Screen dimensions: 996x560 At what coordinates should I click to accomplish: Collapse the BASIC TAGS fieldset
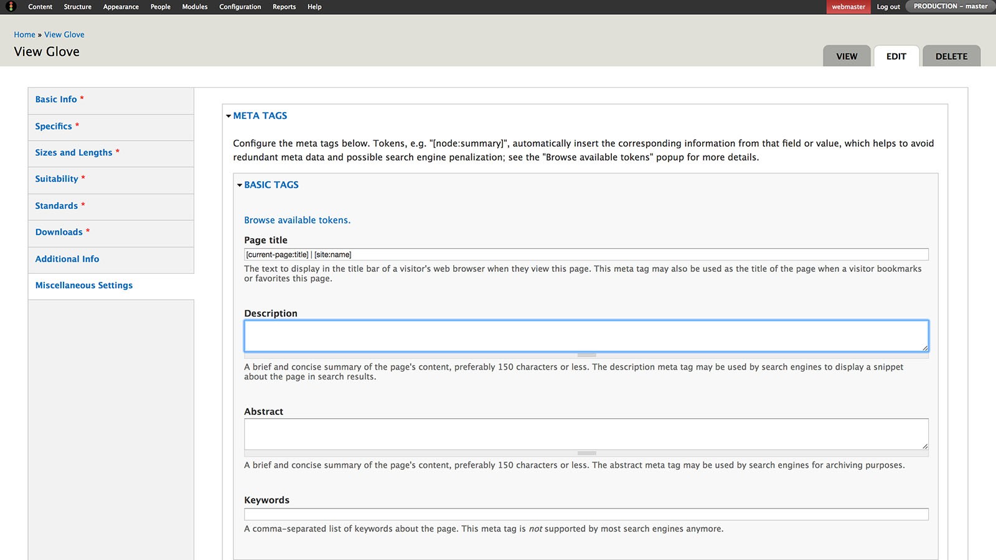pyautogui.click(x=271, y=185)
